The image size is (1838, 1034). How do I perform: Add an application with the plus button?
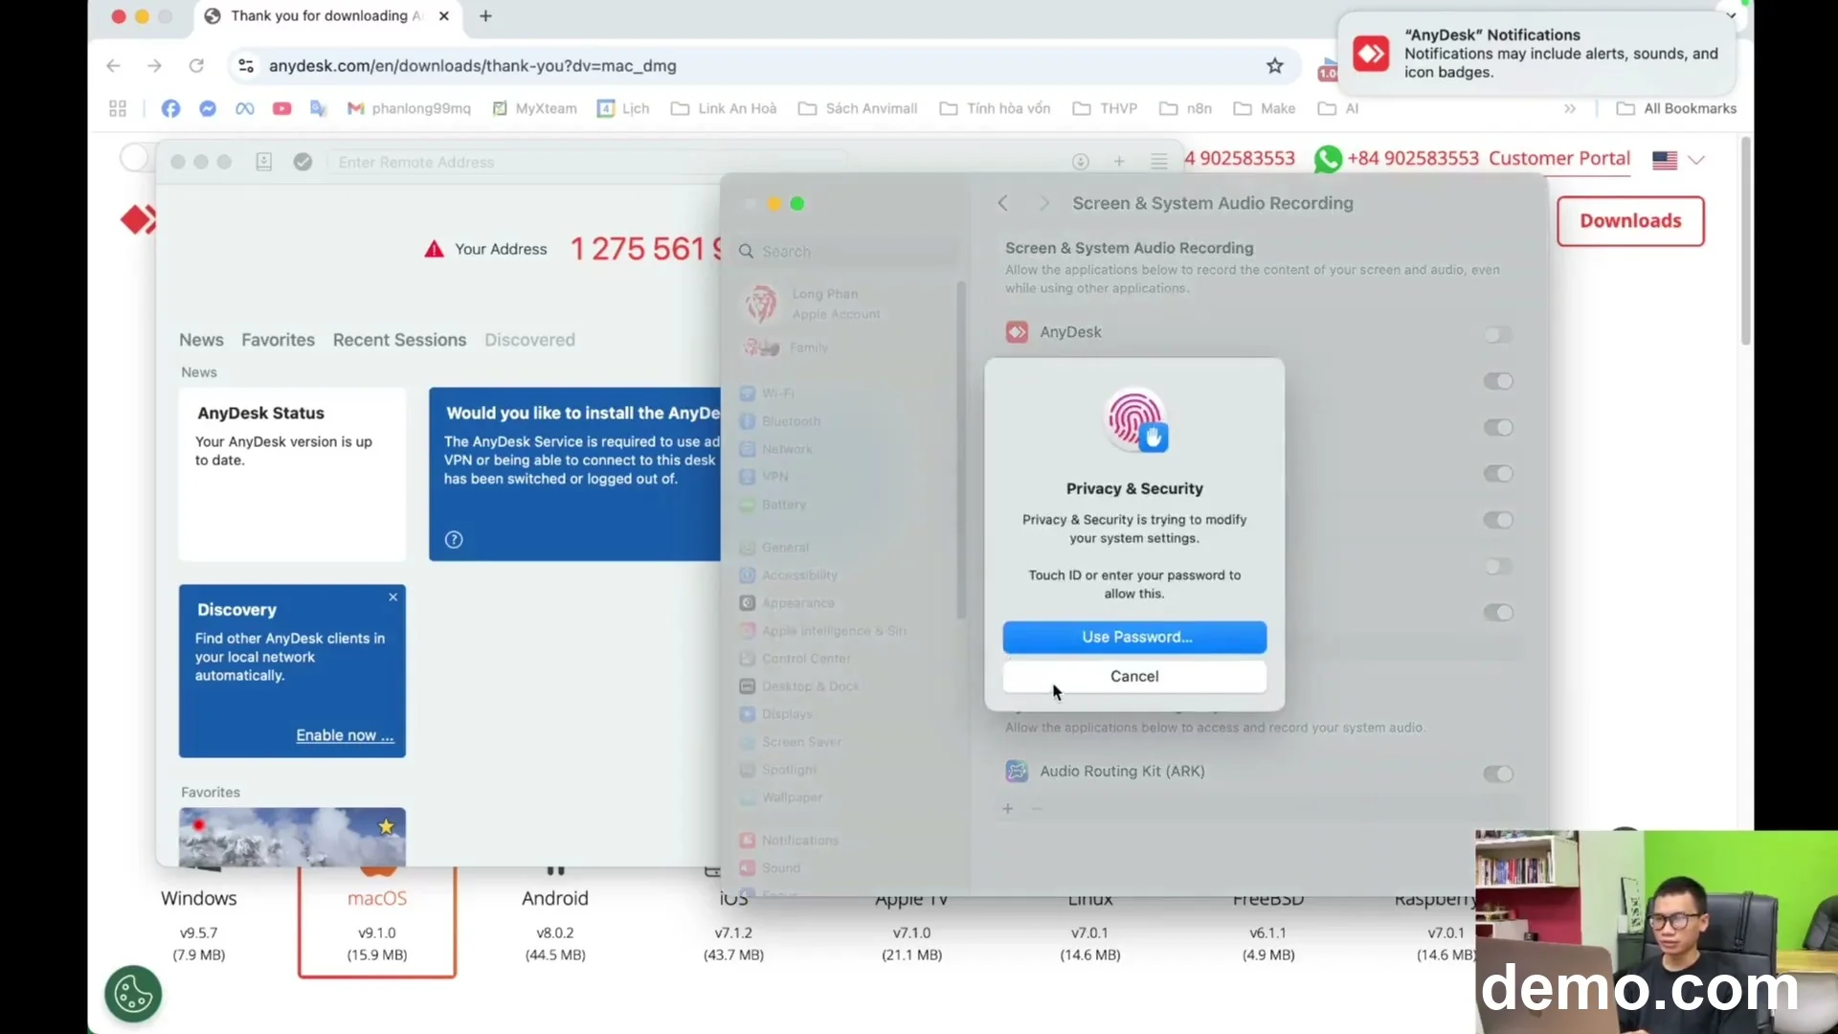pyautogui.click(x=1007, y=809)
